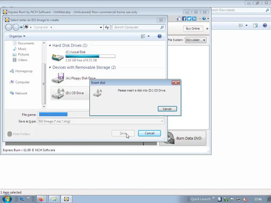
Task: Click the Explorer window view mode icon
Action: [241, 25]
